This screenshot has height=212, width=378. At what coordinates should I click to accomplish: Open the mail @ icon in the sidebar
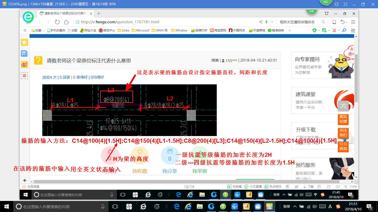[x=24, y=76]
